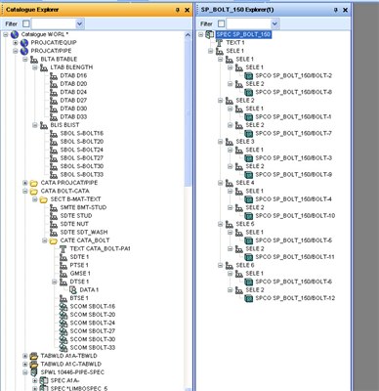Close the SP_BOLT_150 Explorer panel
Screen dimensions: 379x391
(346, 10)
